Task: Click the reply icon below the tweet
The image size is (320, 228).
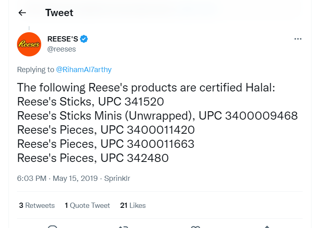Action: pos(53,226)
